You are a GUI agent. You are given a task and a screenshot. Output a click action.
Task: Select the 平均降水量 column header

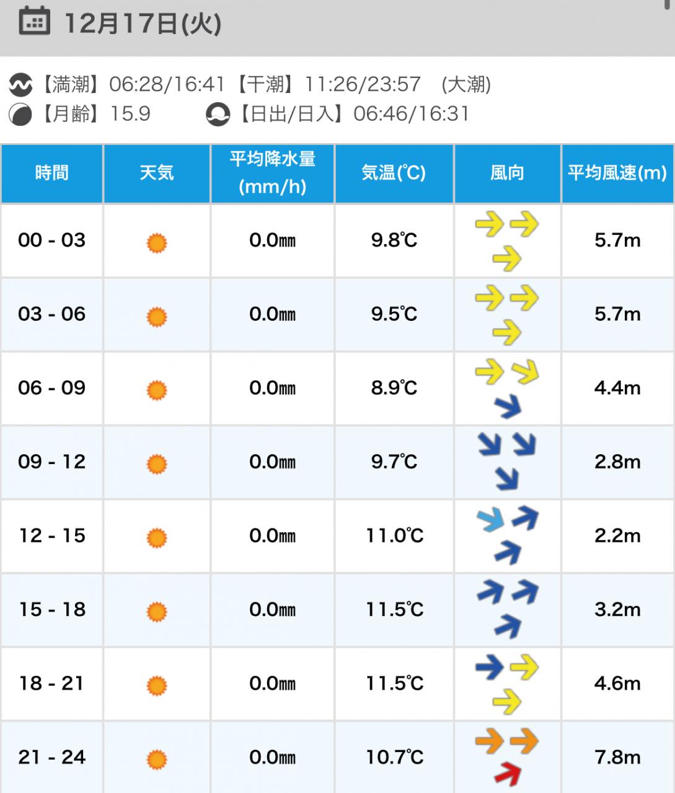[x=273, y=173]
